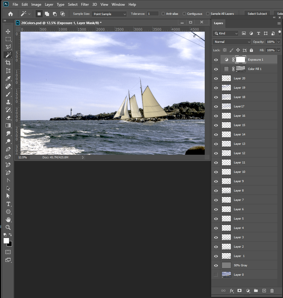Open a new adjustment layer from panel bottom
283x298 pixels.
[248, 291]
